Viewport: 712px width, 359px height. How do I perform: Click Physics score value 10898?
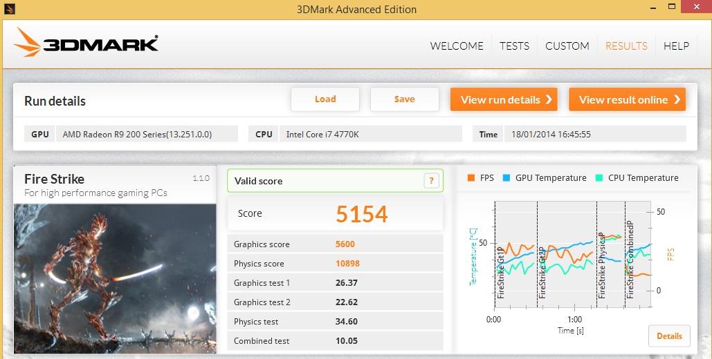[x=347, y=263]
